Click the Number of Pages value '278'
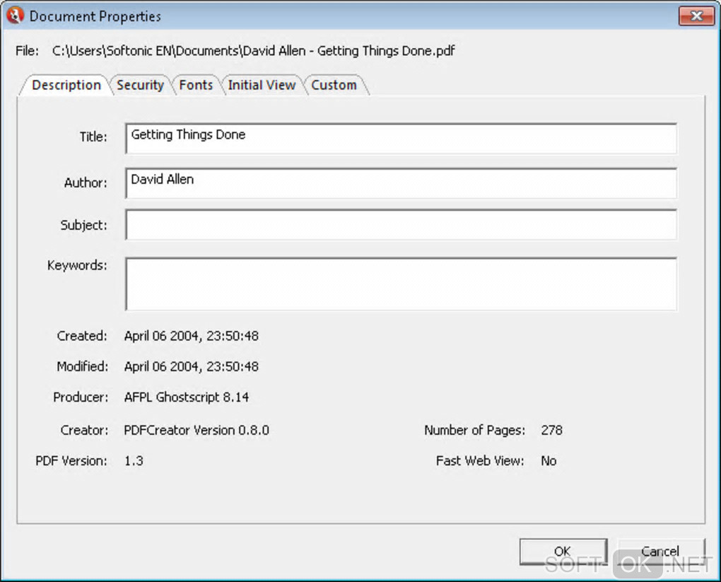Viewport: 721px width, 582px height. (552, 430)
